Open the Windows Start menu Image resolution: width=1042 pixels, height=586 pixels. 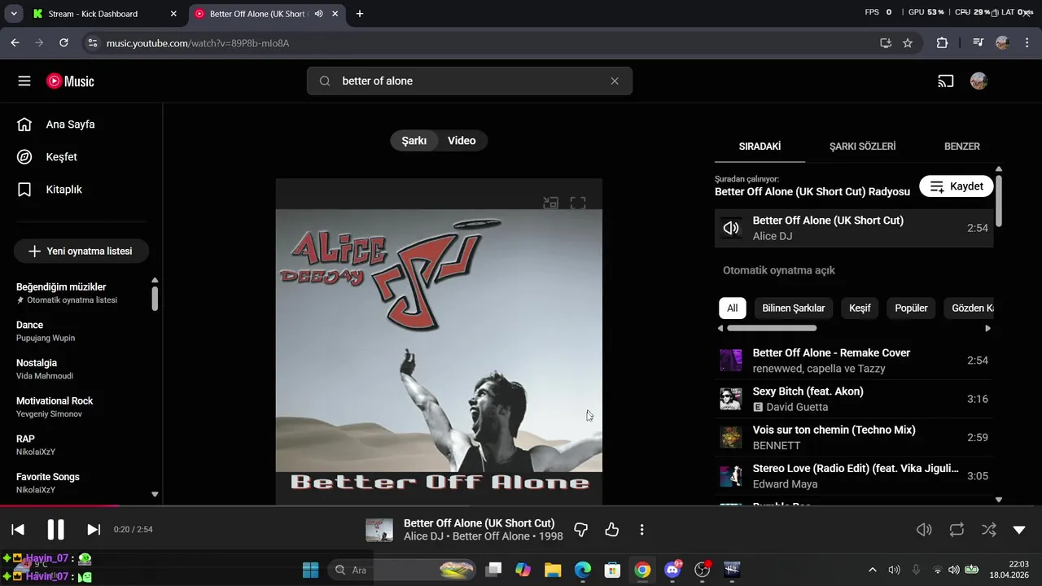coord(310,570)
